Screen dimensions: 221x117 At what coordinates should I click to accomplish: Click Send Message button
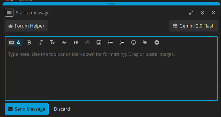coord(27,109)
